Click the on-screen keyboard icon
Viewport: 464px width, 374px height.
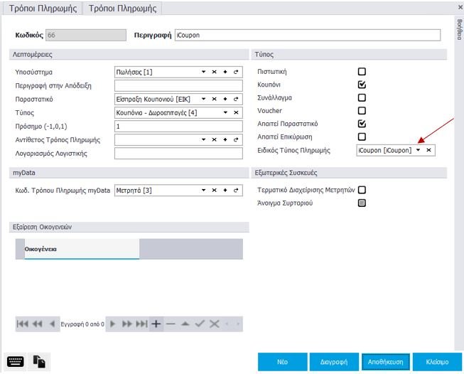click(x=16, y=361)
